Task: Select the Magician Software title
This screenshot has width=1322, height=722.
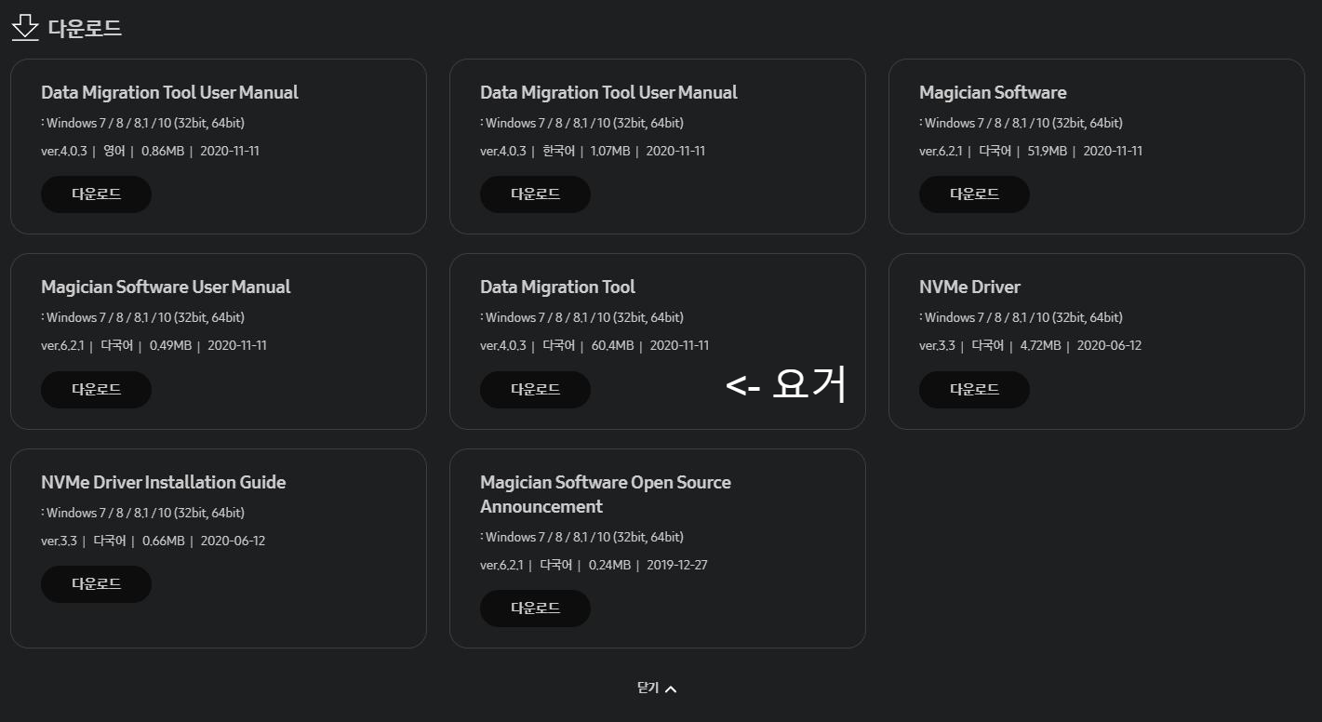Action: pos(993,92)
